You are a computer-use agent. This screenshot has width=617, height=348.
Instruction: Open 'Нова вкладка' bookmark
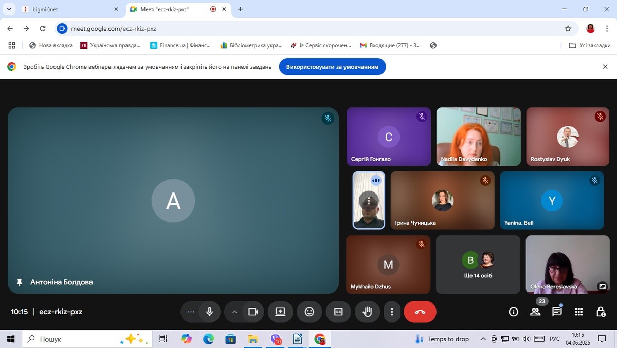pos(51,45)
